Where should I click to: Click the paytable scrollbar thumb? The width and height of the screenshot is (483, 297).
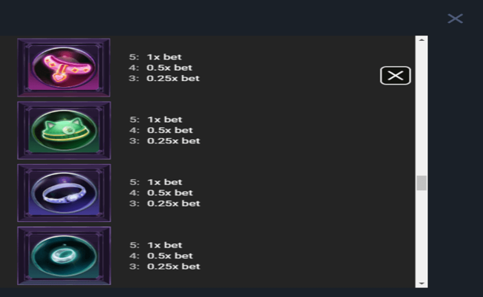pyautogui.click(x=421, y=183)
